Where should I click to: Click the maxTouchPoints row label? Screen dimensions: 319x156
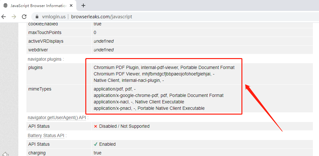coord(45,32)
